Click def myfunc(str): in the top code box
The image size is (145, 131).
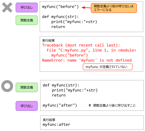[60, 17]
